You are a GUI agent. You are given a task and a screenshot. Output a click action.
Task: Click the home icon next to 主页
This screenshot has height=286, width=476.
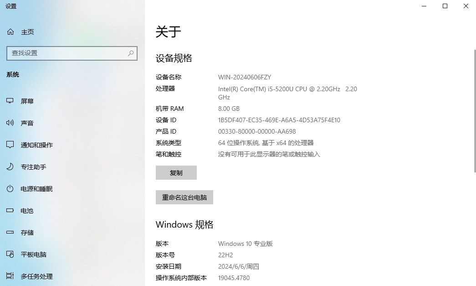[10, 31]
